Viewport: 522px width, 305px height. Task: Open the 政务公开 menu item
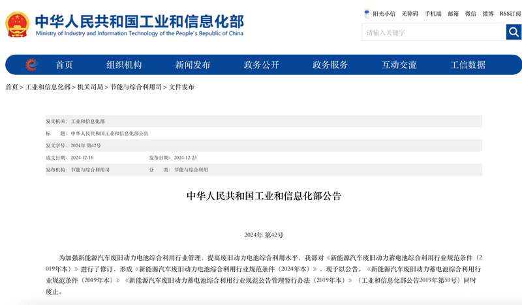tap(262, 65)
